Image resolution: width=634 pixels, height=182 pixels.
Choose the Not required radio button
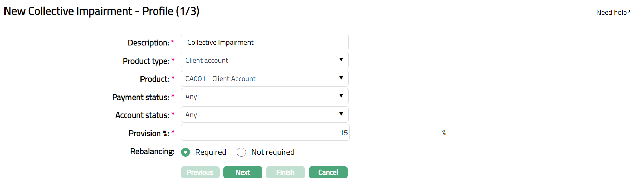242,152
